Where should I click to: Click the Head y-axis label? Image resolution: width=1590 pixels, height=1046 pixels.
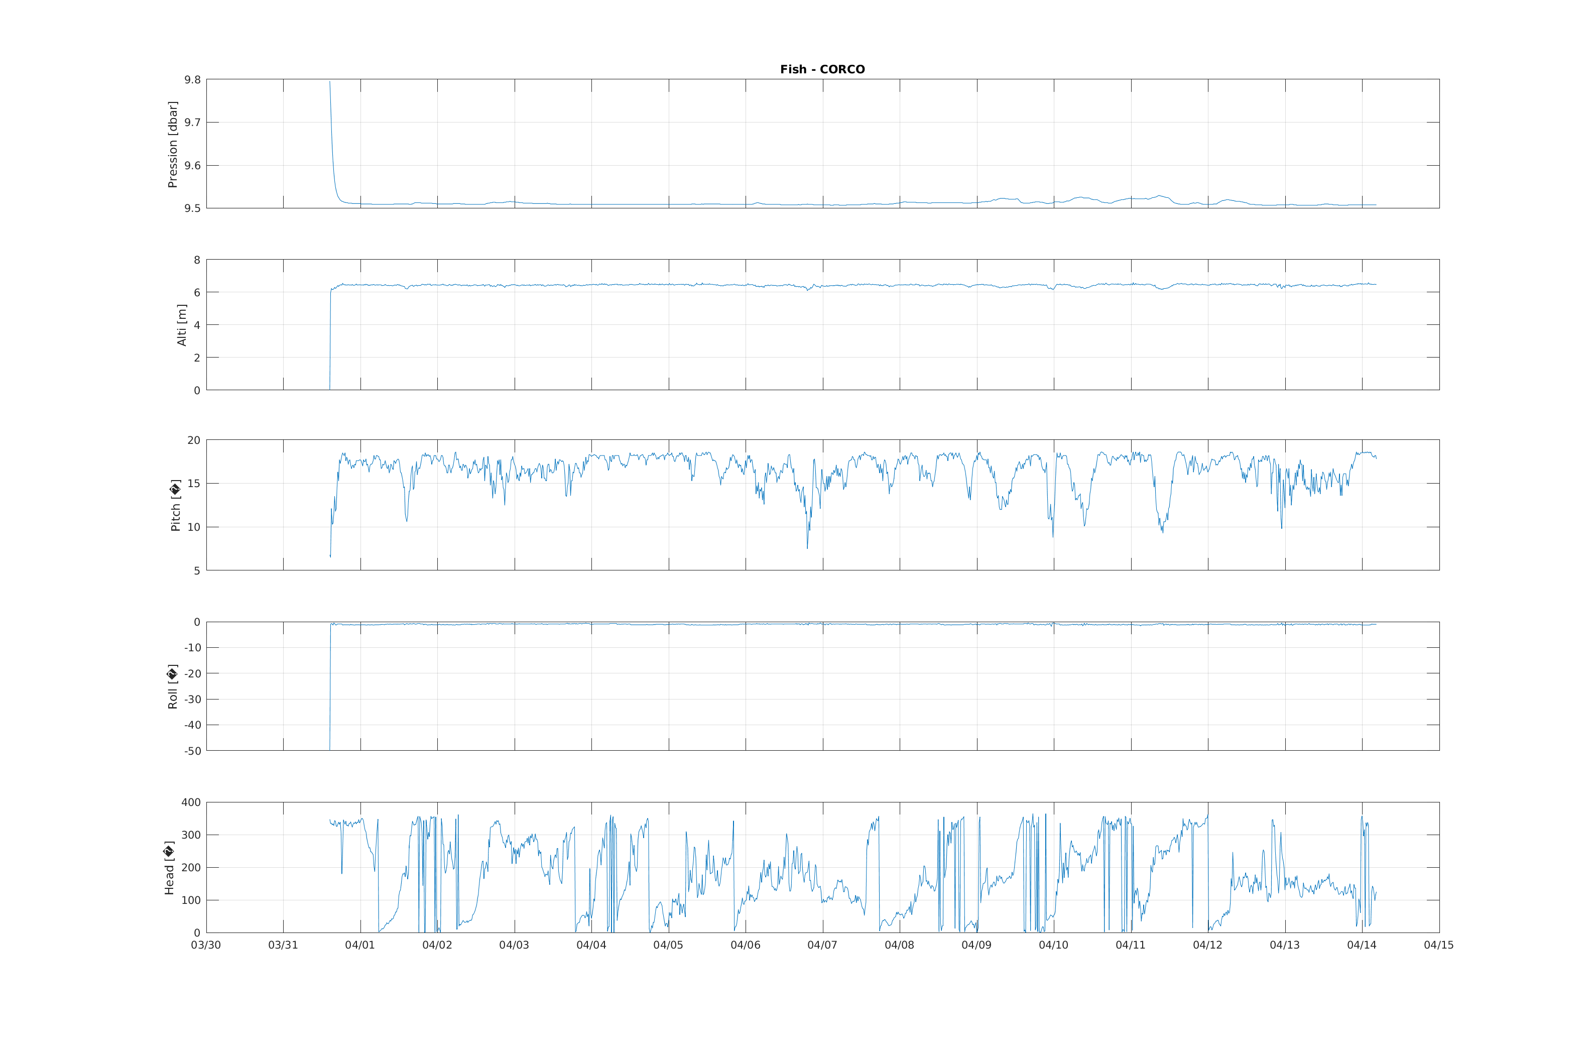click(169, 868)
